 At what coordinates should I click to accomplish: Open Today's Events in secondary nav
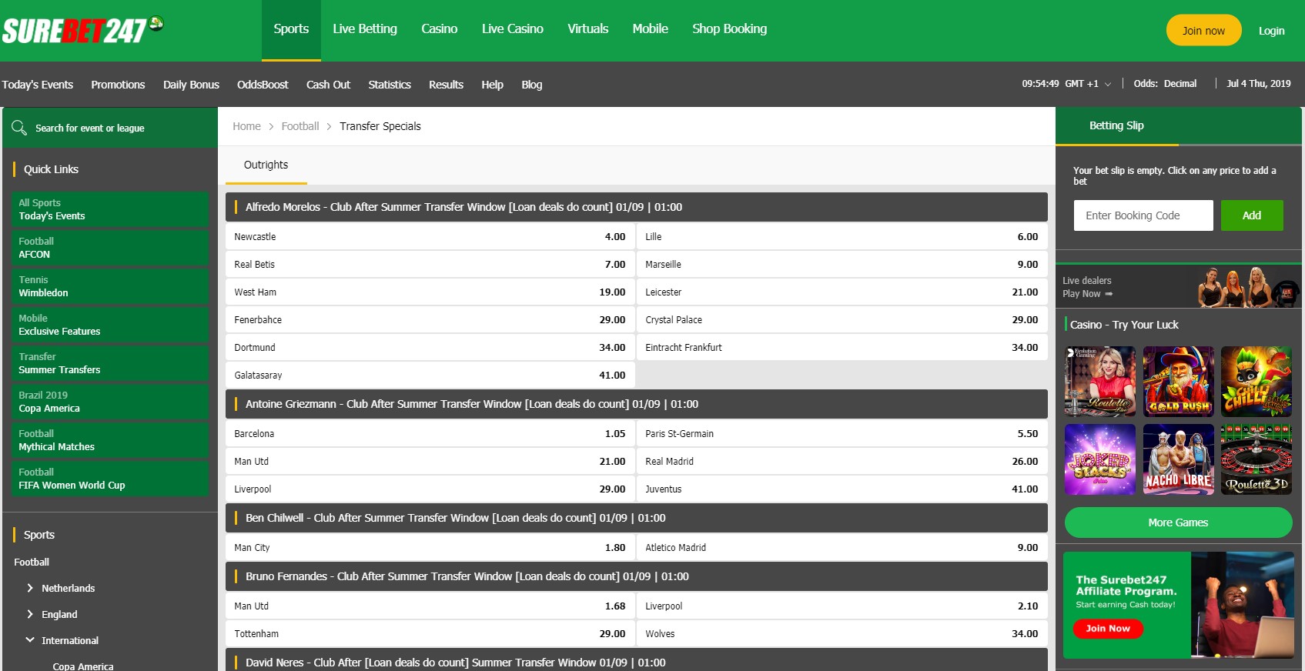pos(37,85)
